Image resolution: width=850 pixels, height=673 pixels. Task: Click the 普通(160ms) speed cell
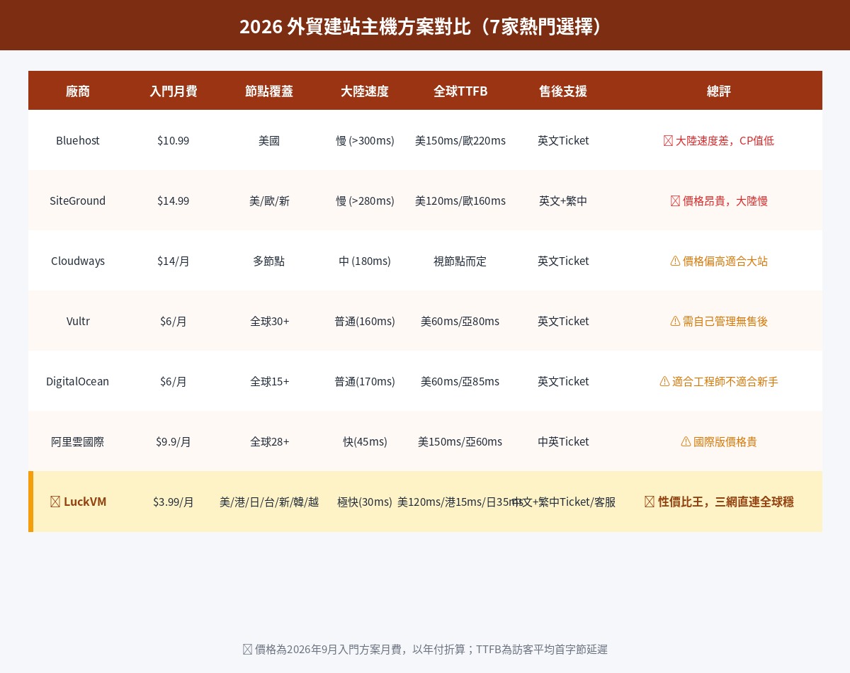365,321
